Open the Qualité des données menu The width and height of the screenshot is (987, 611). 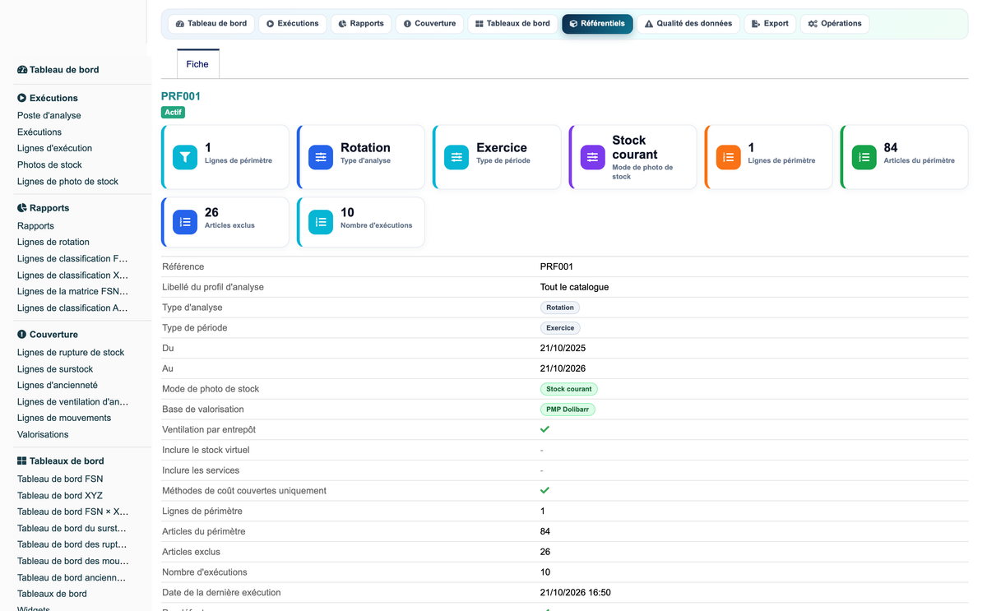point(688,24)
